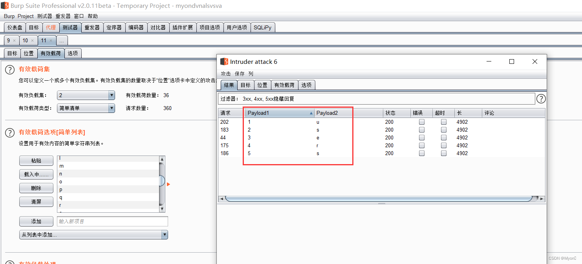Switch to 位置 tab in main window

(29, 53)
